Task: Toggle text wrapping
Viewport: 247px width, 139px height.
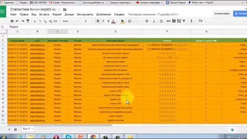Action: pyautogui.click(x=161, y=21)
